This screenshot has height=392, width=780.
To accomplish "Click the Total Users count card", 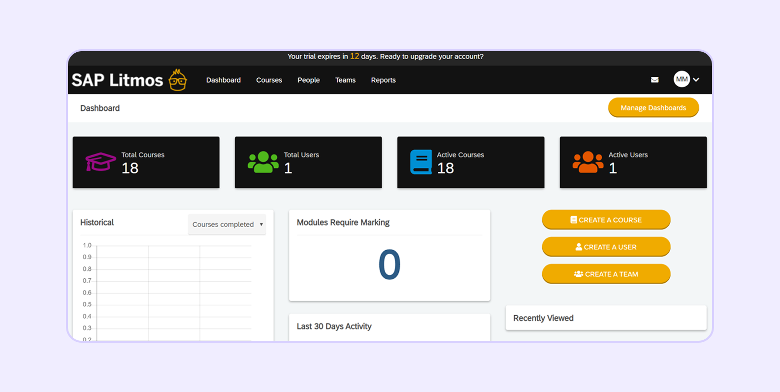I will pos(308,162).
